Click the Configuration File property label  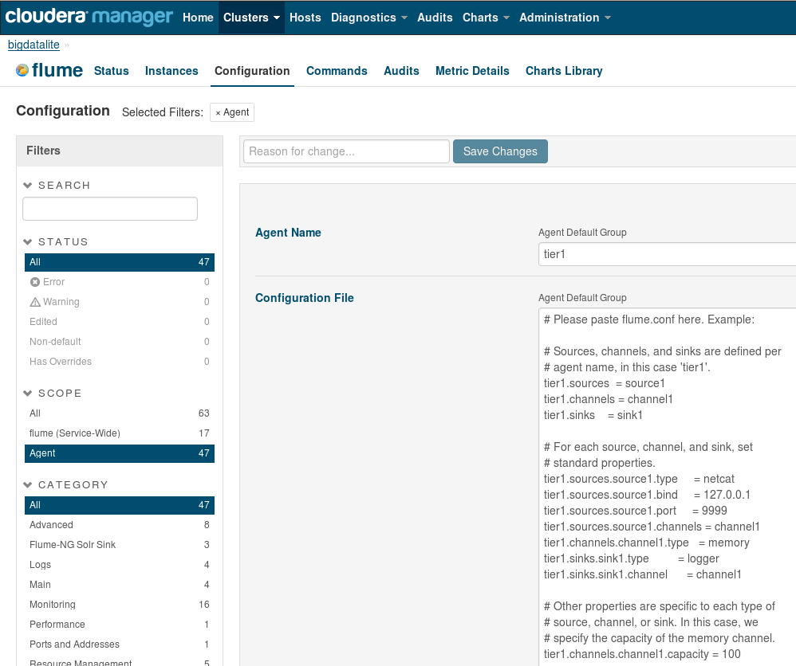point(304,298)
